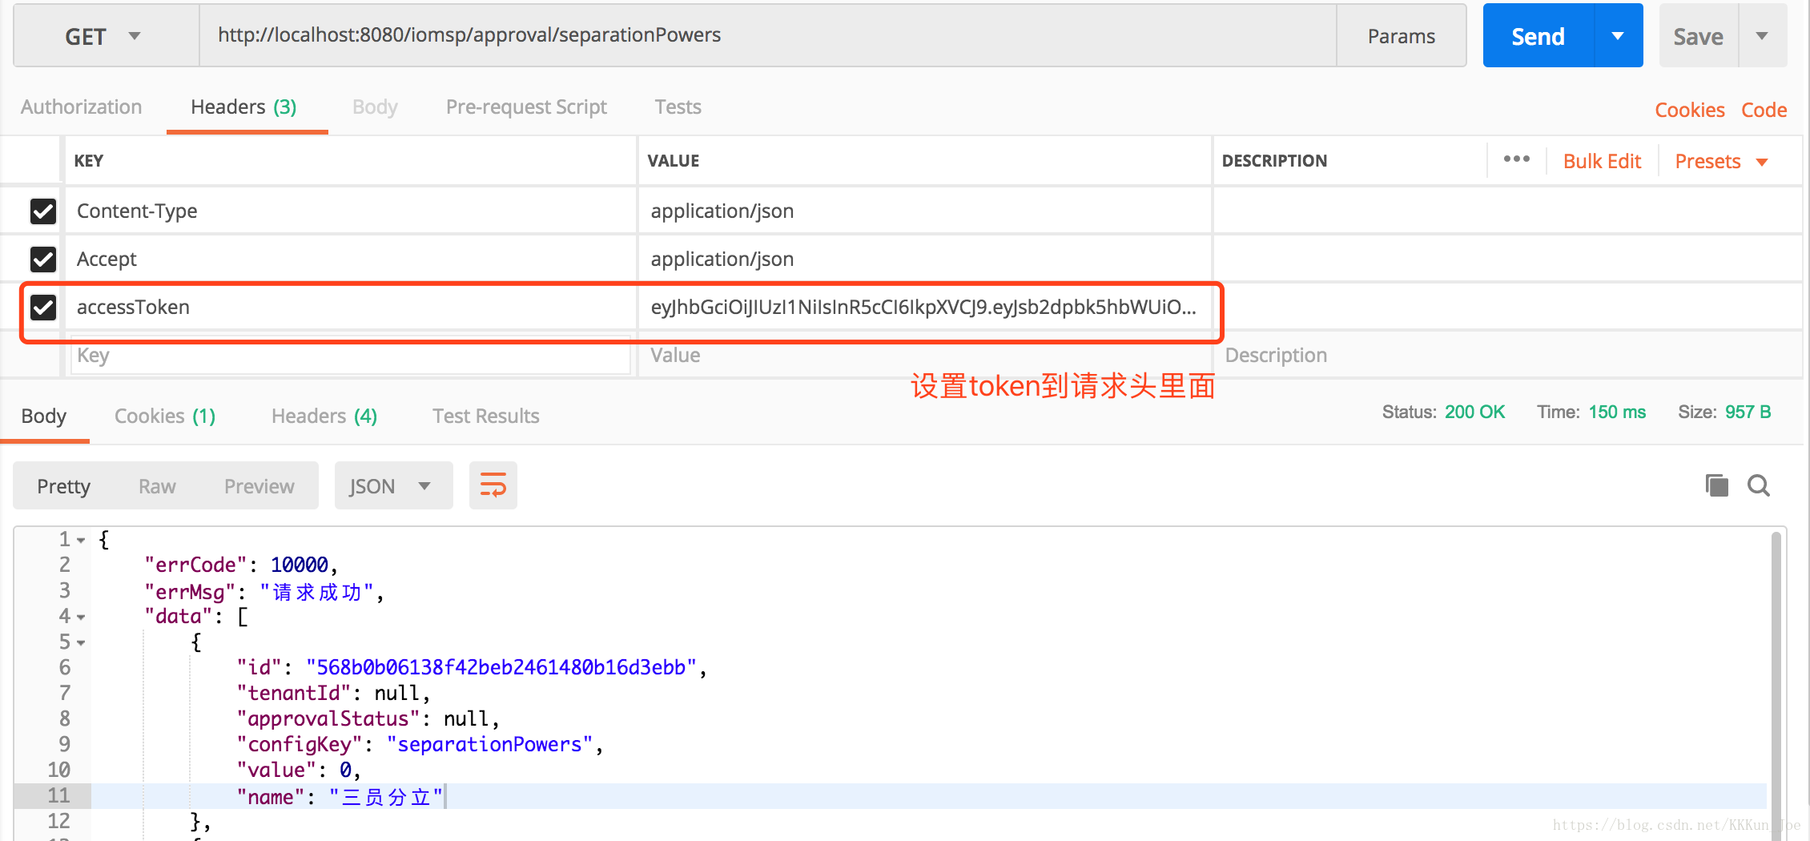Open the Pre-request Script tab

(x=526, y=107)
